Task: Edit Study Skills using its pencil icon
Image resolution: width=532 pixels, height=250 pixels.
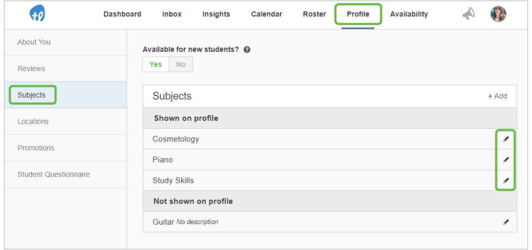Action: pos(506,180)
